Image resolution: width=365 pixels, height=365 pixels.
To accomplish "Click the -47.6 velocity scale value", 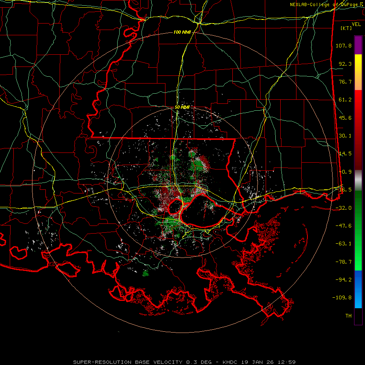I will 344,226.
